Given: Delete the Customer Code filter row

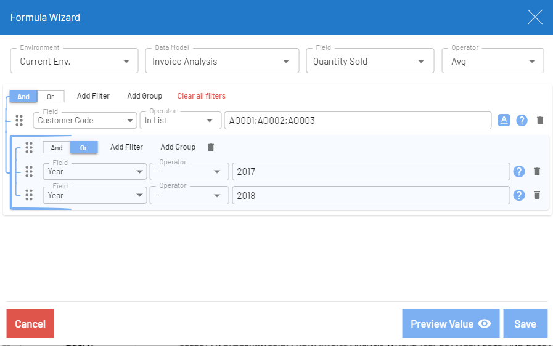Looking at the screenshot, I should (540, 121).
